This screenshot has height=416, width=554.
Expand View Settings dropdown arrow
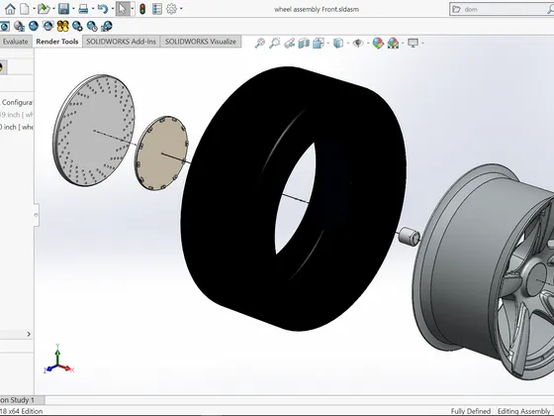click(422, 44)
